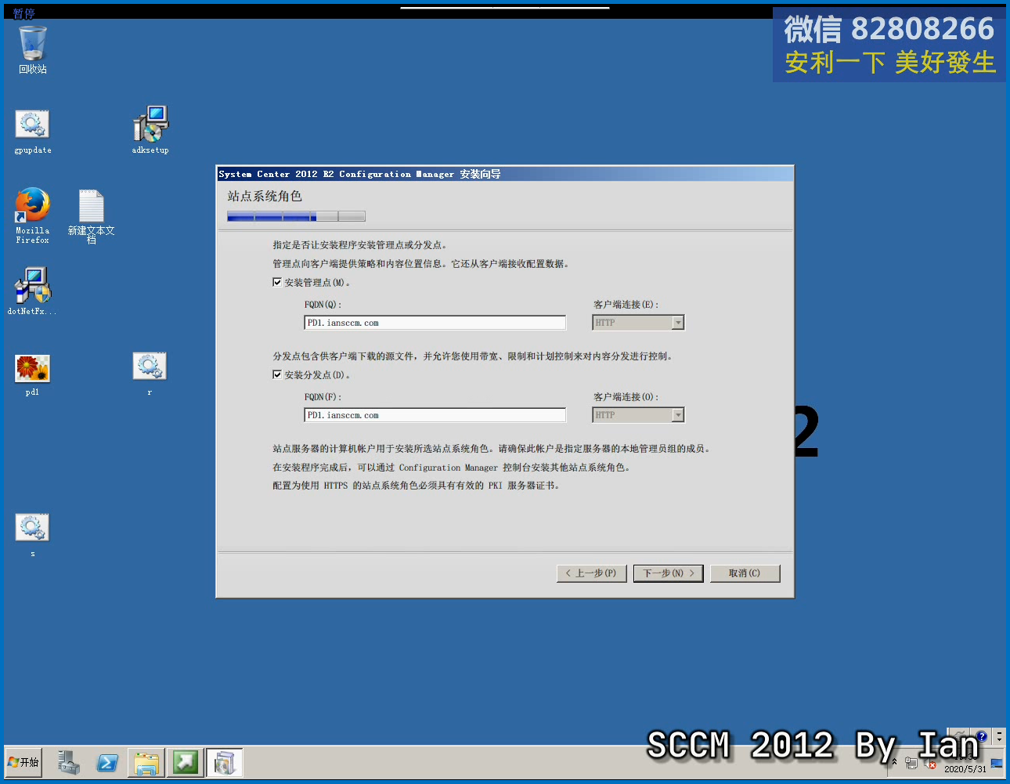Click the blue help question-mark icon

coord(981,736)
